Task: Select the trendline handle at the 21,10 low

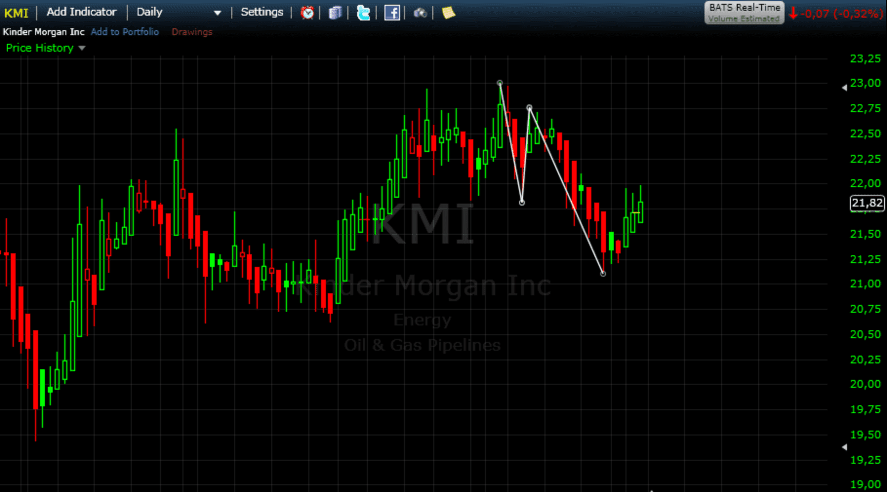Action: point(603,274)
